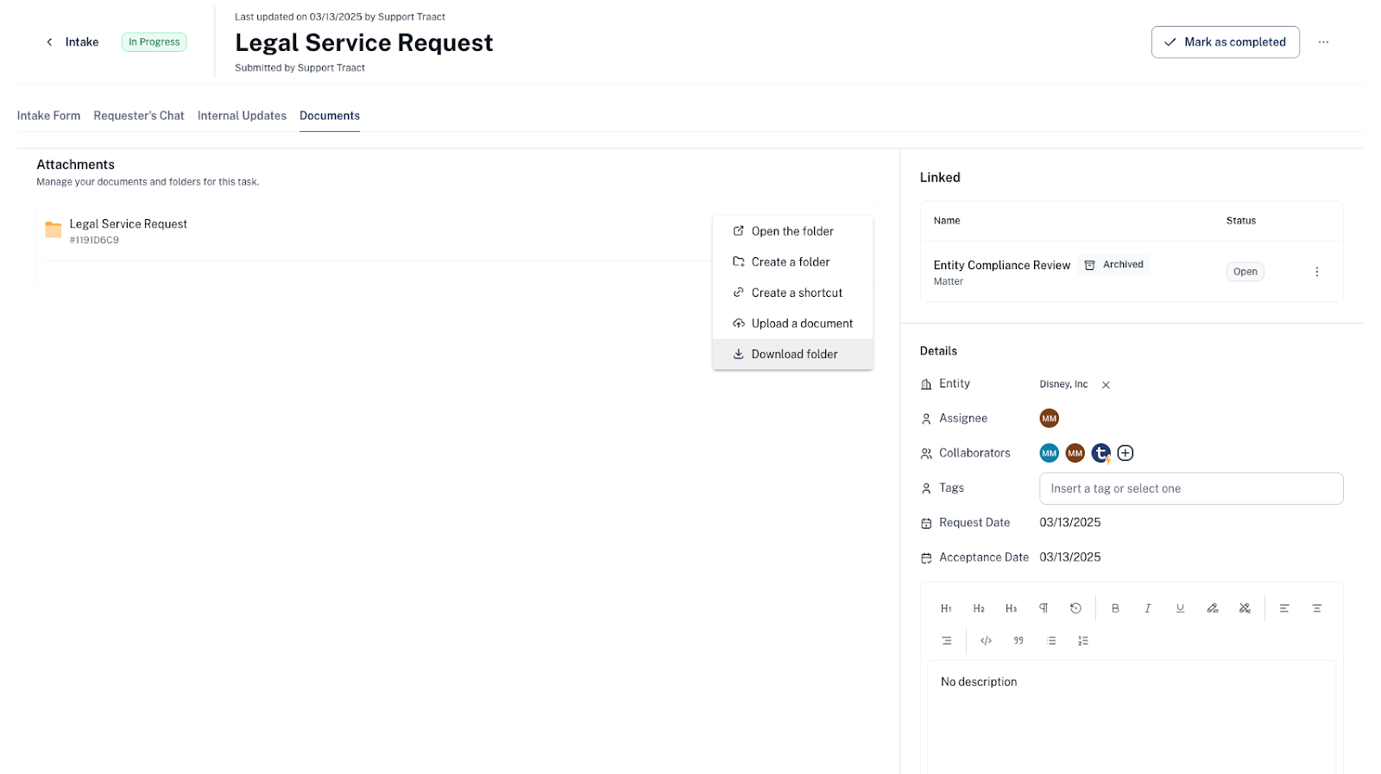Click the Intake back link
Viewport: 1381px width, 774px height.
click(82, 42)
